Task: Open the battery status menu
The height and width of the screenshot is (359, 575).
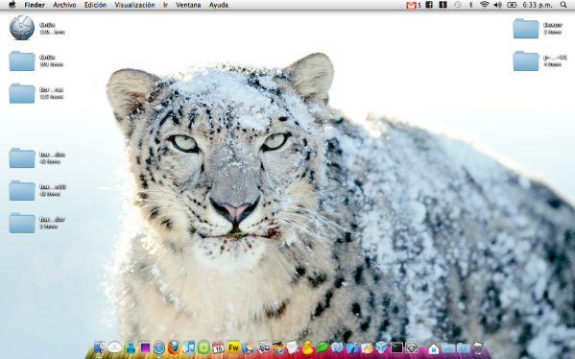Action: (512, 5)
